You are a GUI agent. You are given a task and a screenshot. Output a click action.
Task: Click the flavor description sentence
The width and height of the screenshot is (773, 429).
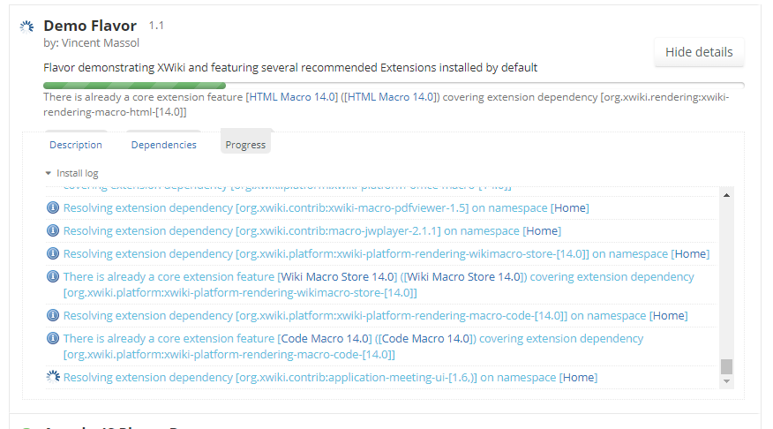[x=290, y=68]
